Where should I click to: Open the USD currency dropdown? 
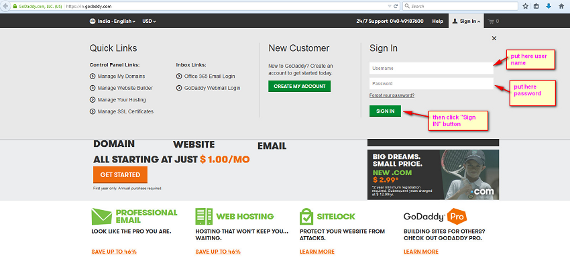click(x=149, y=21)
